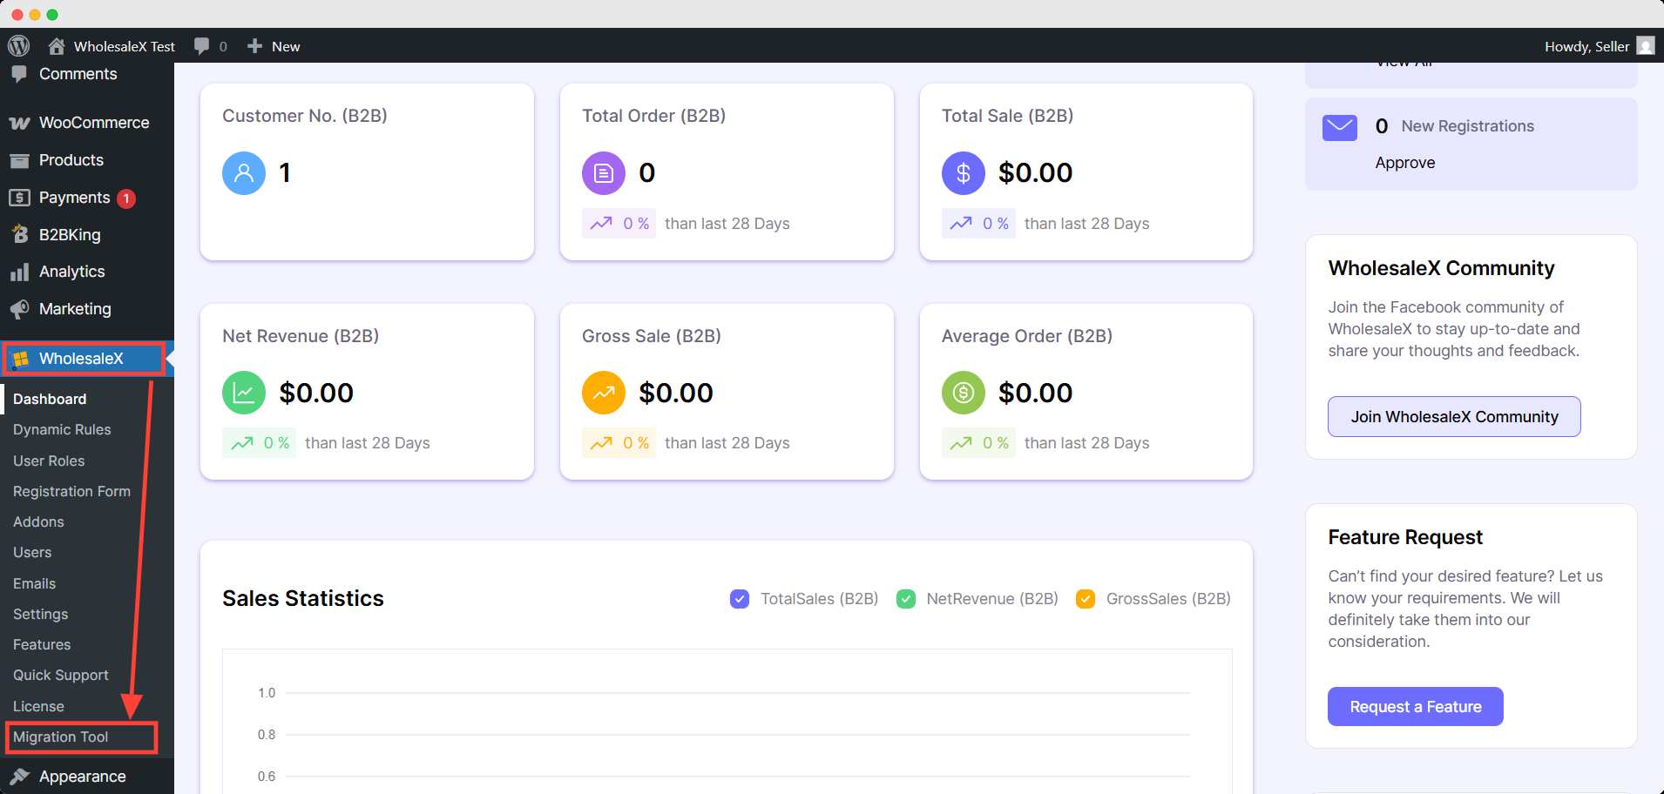Click New in the admin bar
1664x794 pixels.
[x=286, y=46]
